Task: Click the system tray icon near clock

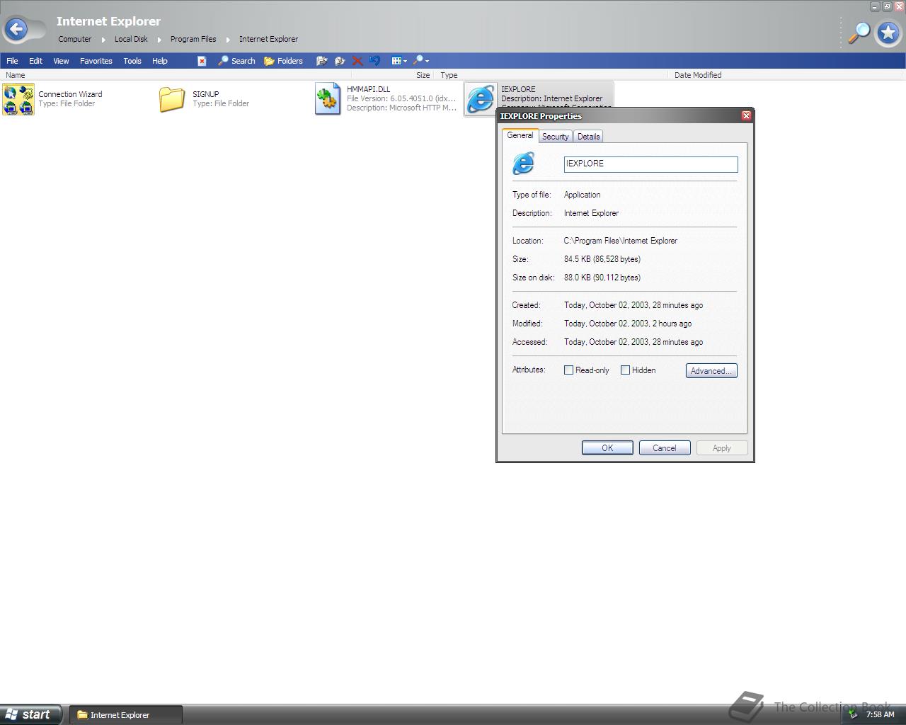Action: pos(853,714)
